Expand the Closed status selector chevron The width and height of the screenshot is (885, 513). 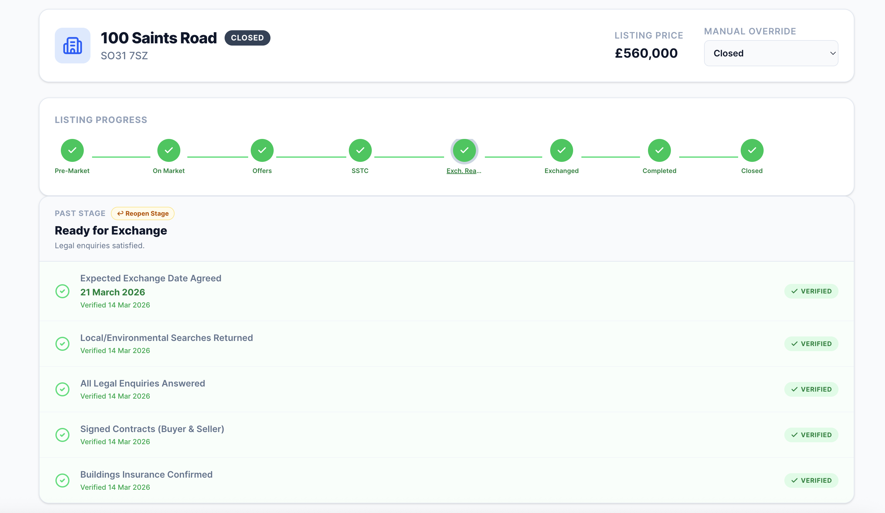[833, 53]
